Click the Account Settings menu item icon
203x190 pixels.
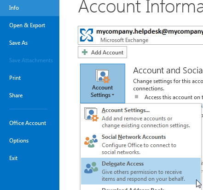point(91,114)
